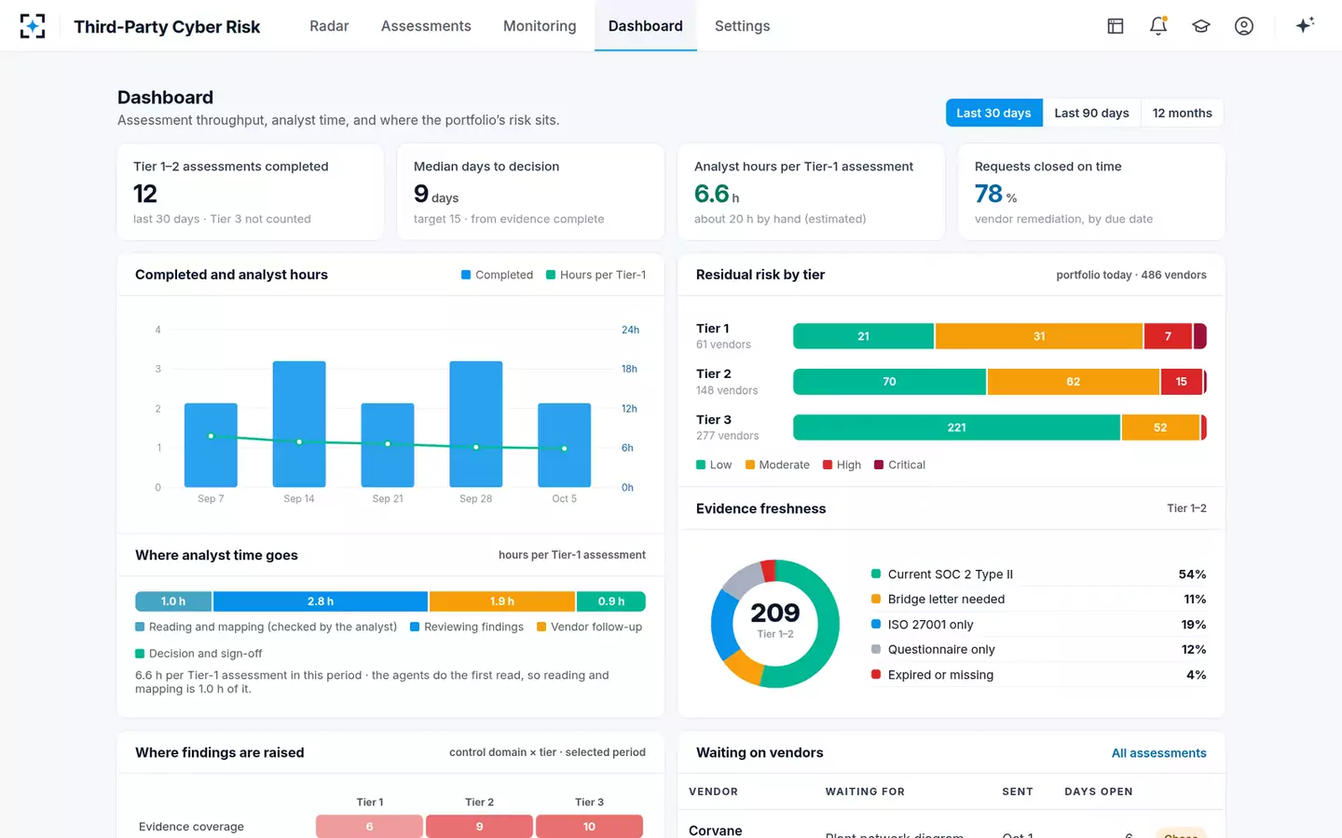This screenshot has height=838, width=1342.
Task: Click the Tier 3 Moderate segment showing 52
Action: [1160, 427]
